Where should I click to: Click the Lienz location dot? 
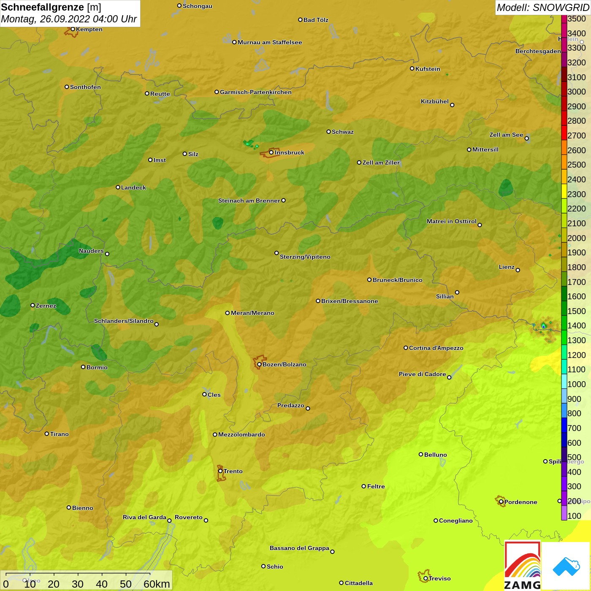[518, 270]
